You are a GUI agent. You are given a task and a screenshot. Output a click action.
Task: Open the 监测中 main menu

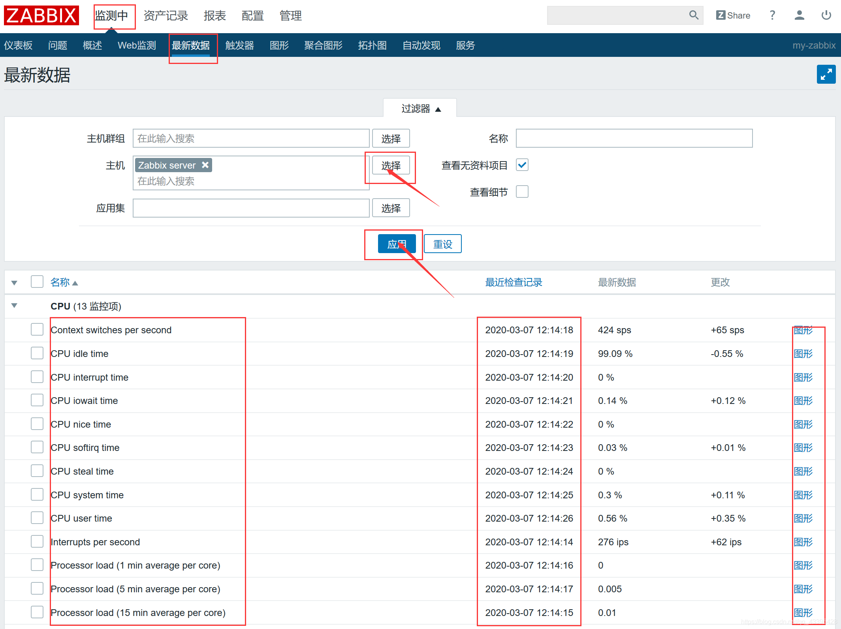111,16
